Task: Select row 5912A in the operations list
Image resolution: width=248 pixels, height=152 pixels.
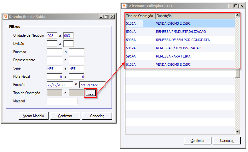Action: pyautogui.click(x=180, y=48)
